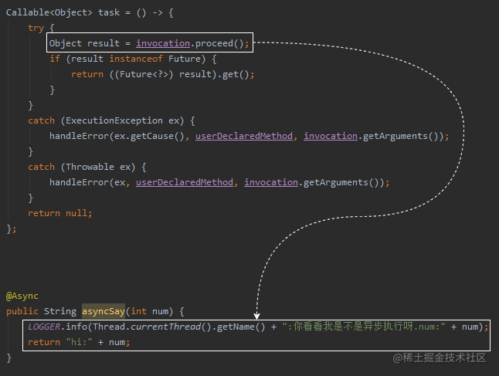
Task: Click 'getName()' method call
Action: click(x=241, y=327)
